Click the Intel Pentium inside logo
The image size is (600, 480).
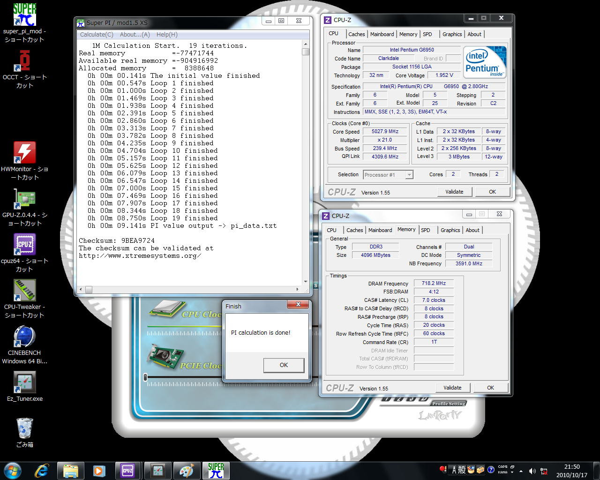pyautogui.click(x=485, y=62)
